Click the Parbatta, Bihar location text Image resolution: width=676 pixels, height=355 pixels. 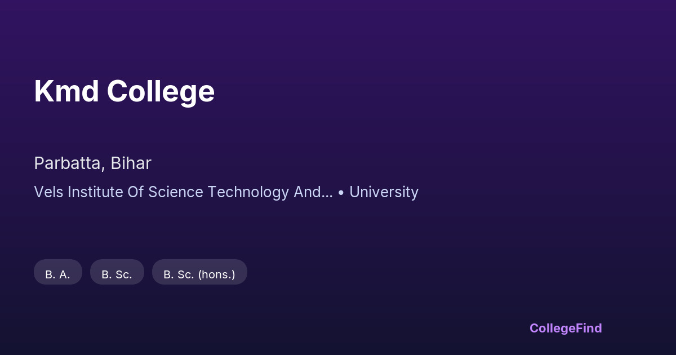point(92,163)
